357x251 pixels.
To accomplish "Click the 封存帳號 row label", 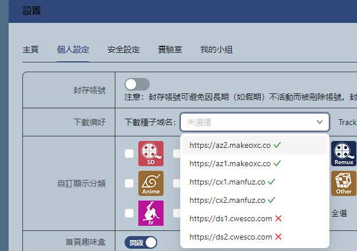I will (90, 91).
